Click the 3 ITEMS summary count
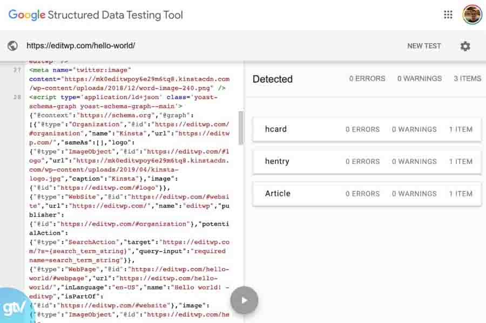This screenshot has height=323, width=486. coord(467,79)
